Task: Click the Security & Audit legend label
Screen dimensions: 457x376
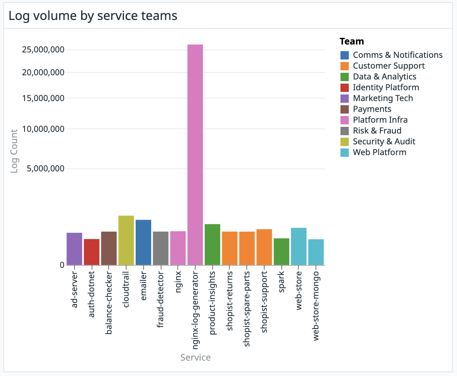Action: (384, 141)
